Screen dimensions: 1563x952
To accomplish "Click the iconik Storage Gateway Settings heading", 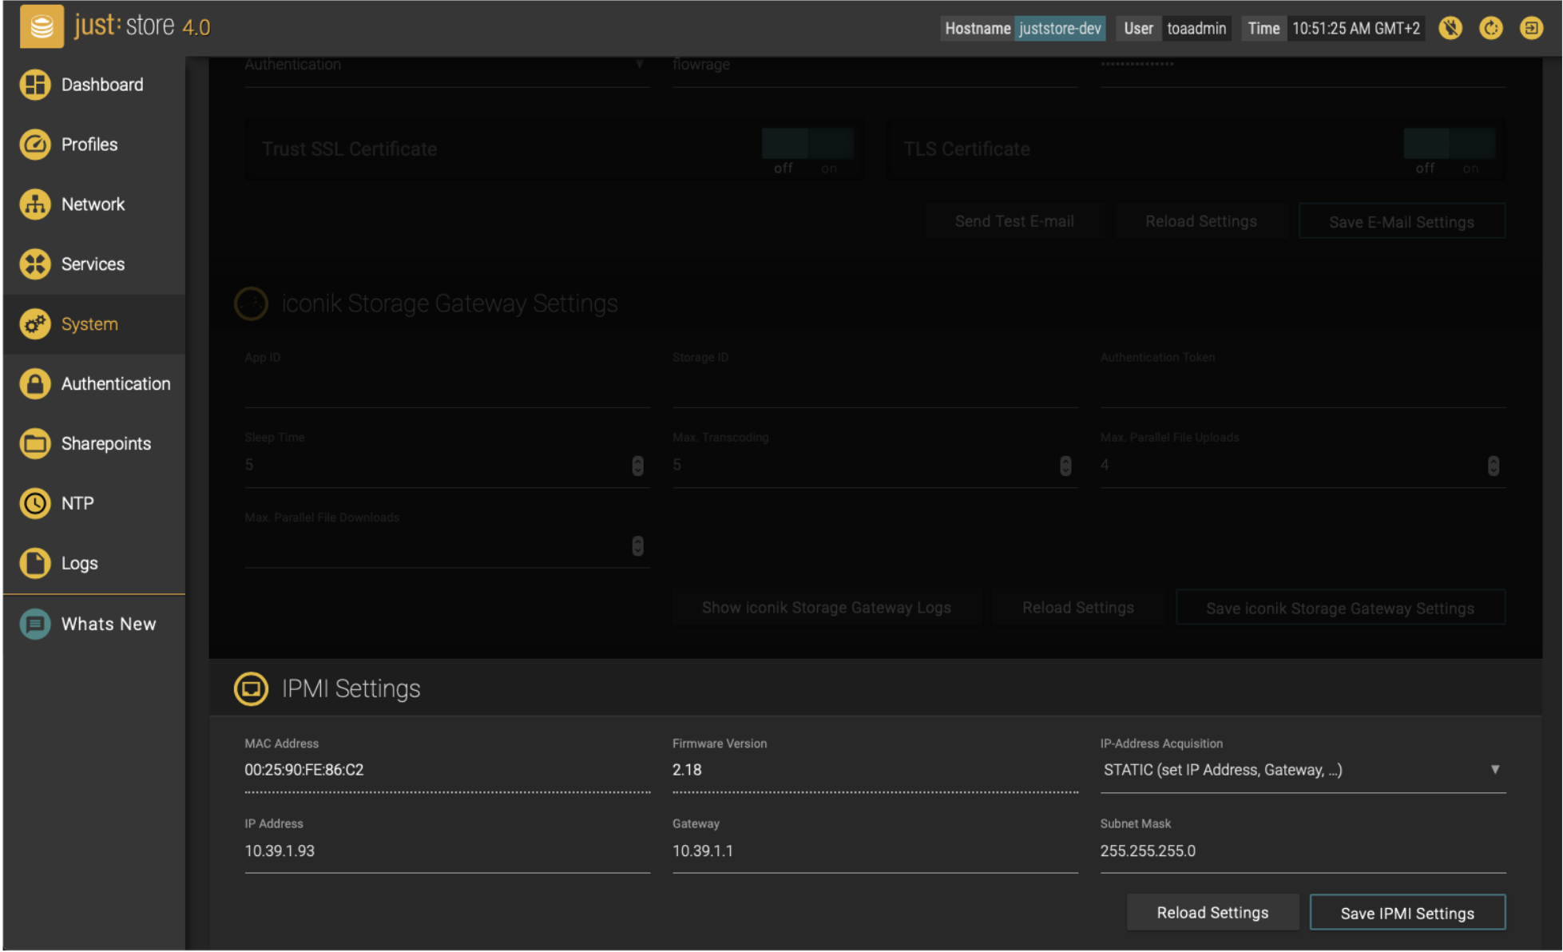I will click(x=450, y=304).
